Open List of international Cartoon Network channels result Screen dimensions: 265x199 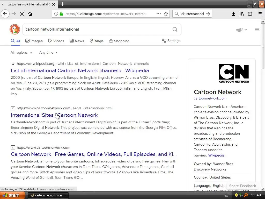[x=80, y=70]
